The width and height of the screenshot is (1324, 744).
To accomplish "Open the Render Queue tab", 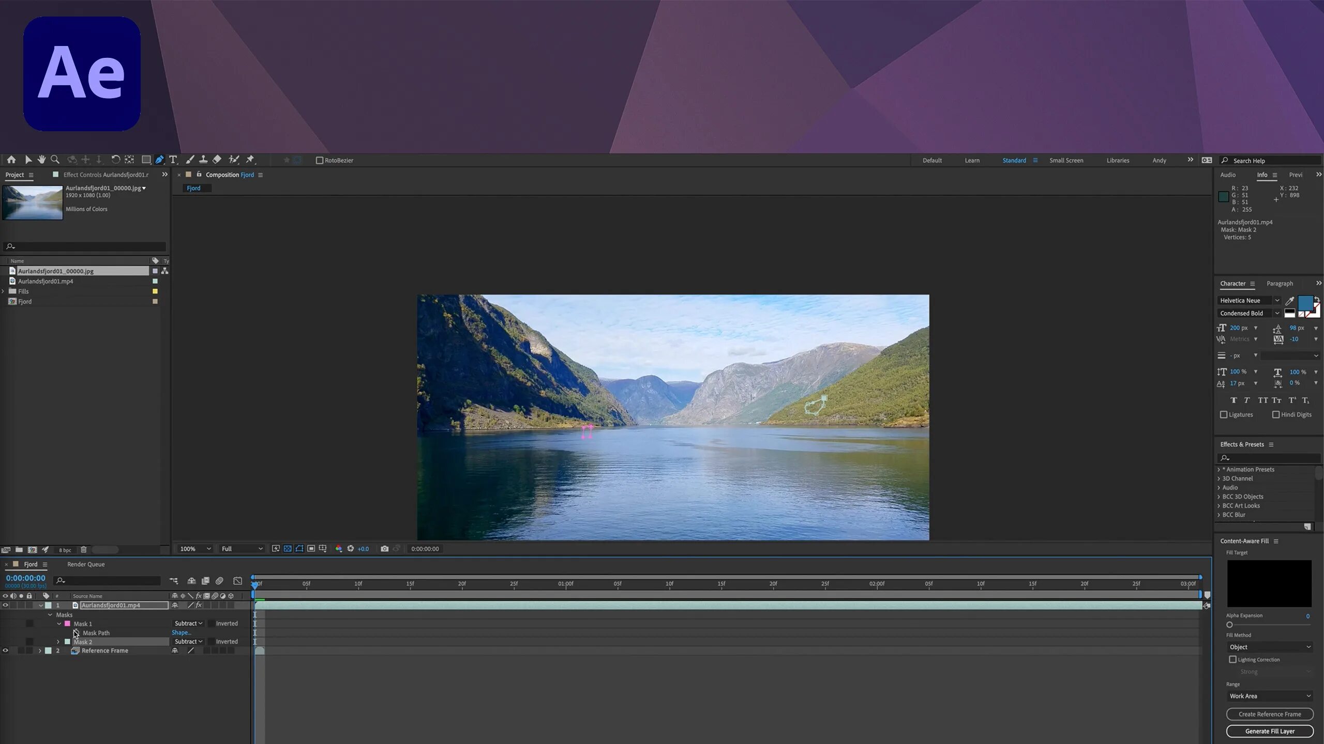I will click(x=86, y=564).
